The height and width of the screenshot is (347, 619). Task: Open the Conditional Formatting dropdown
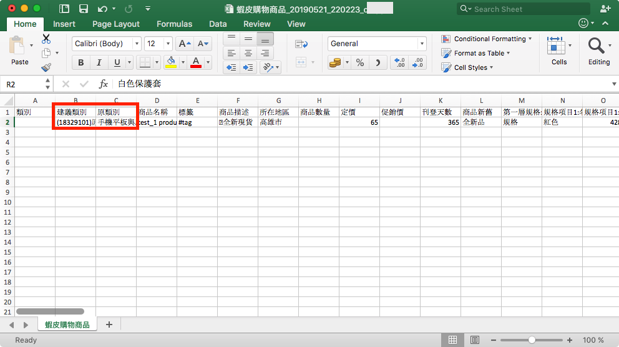tap(487, 39)
